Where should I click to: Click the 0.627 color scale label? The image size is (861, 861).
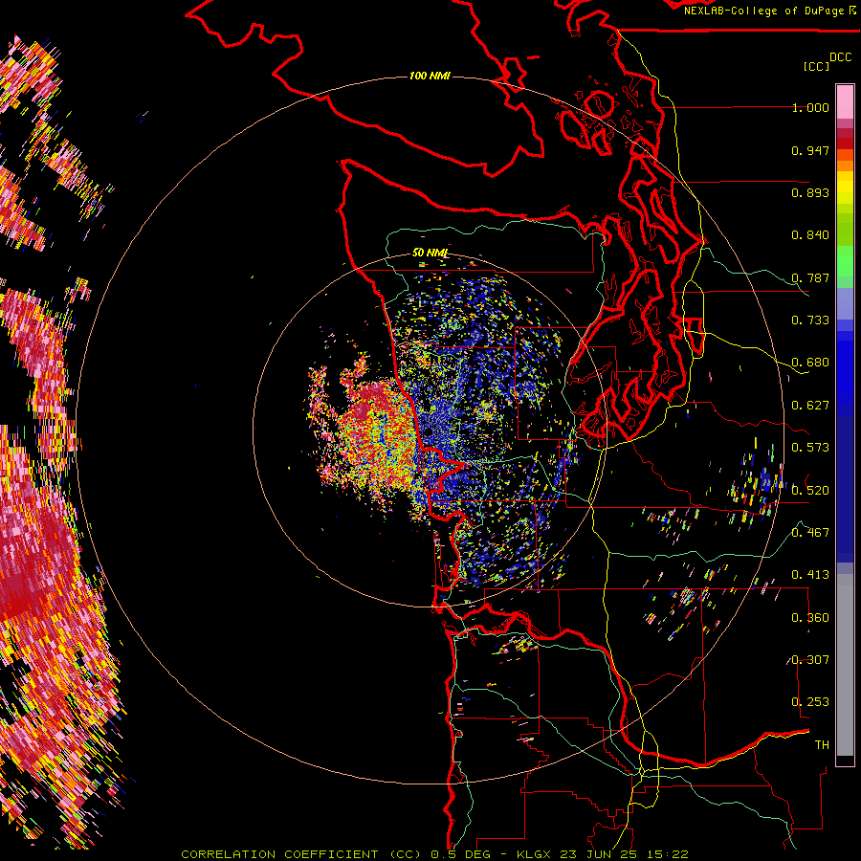point(810,406)
